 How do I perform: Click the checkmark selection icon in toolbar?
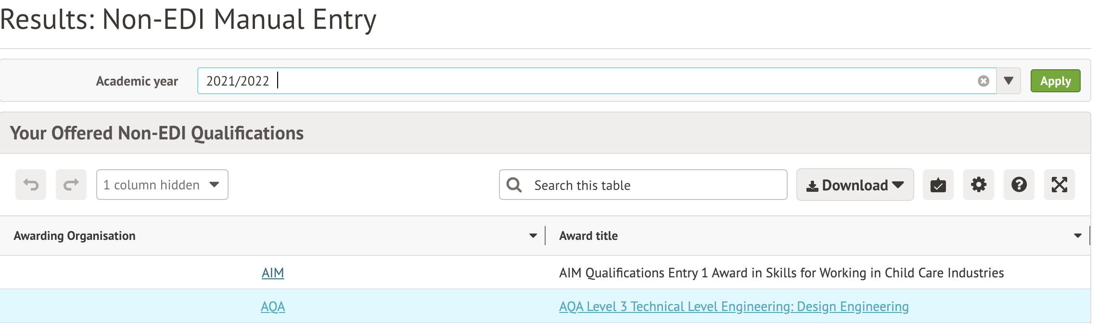(x=938, y=185)
